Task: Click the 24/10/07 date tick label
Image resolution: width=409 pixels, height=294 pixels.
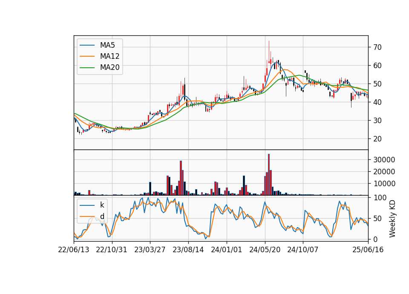Action: coord(303,250)
